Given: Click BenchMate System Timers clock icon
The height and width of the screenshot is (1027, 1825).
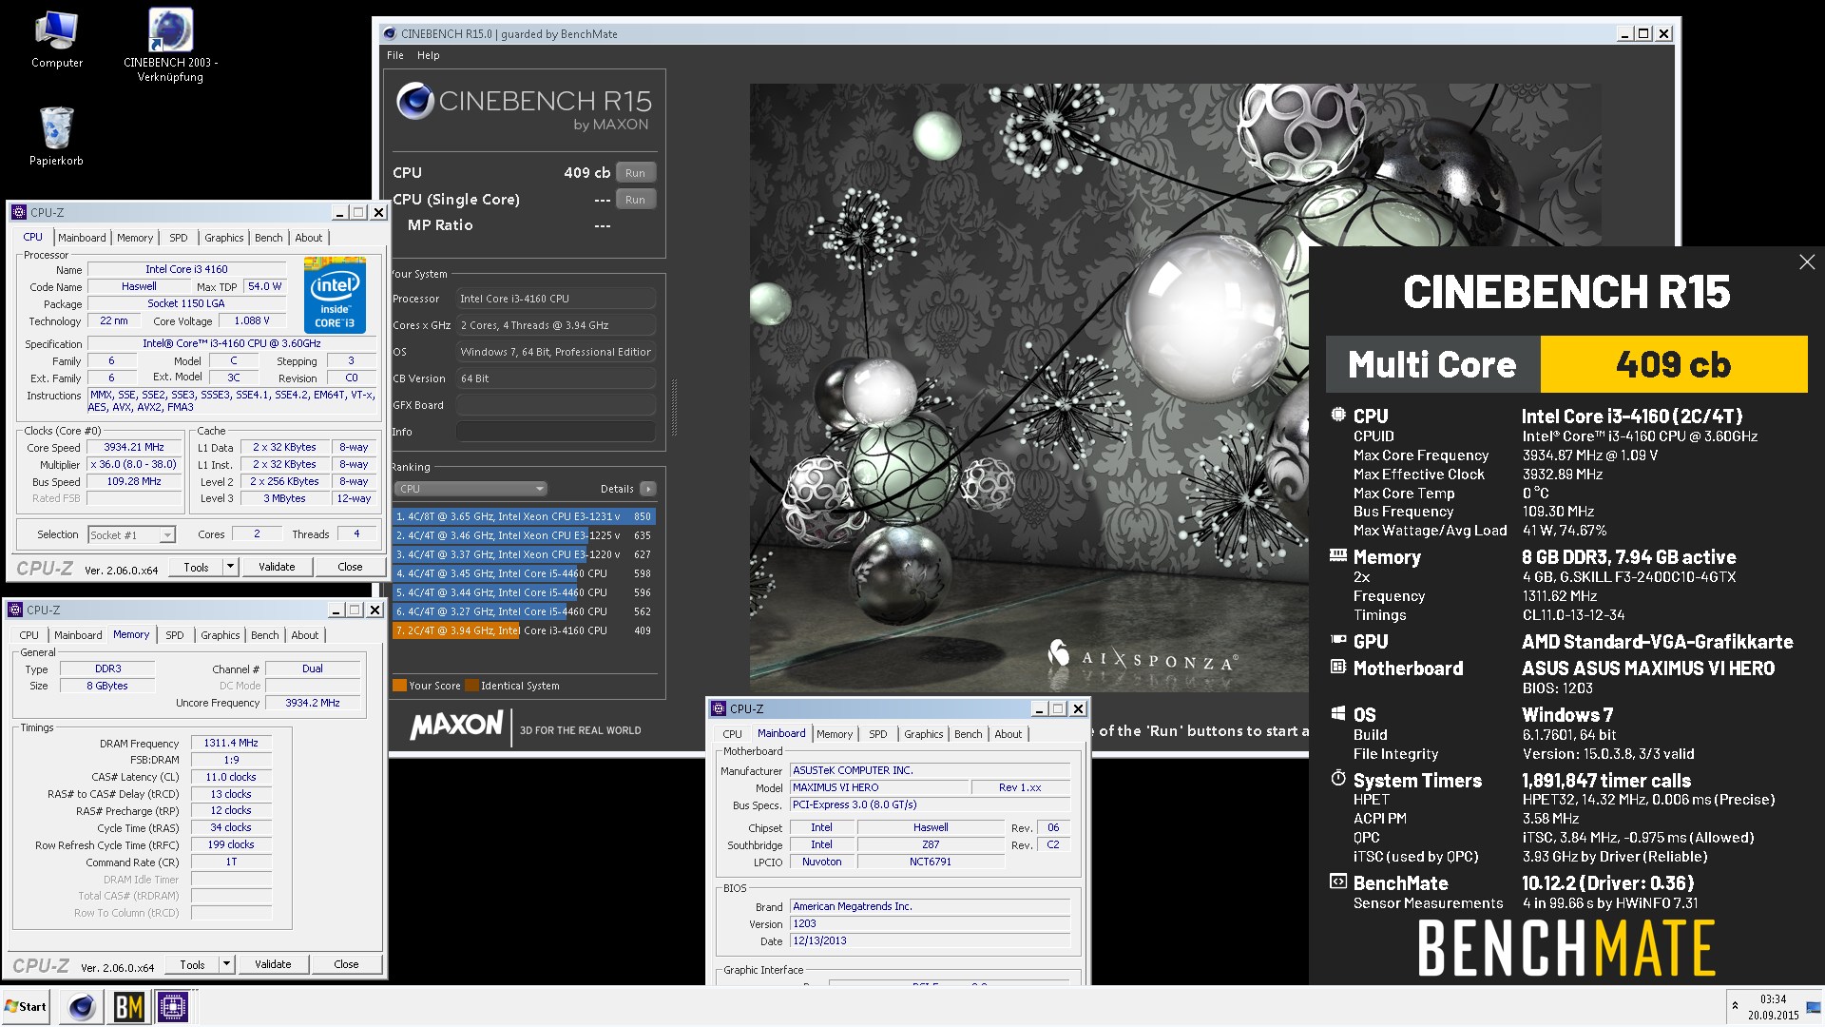Looking at the screenshot, I should (1338, 779).
